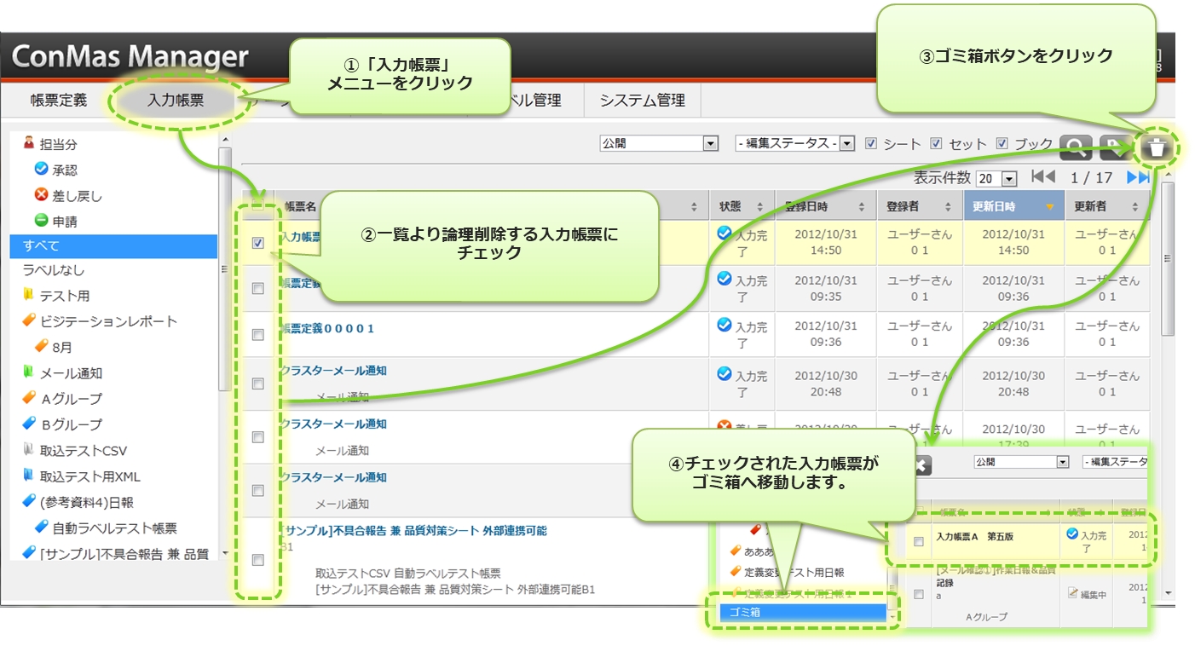Click the trash can (ゴミ箱) button
1195x646 pixels.
click(x=1156, y=147)
